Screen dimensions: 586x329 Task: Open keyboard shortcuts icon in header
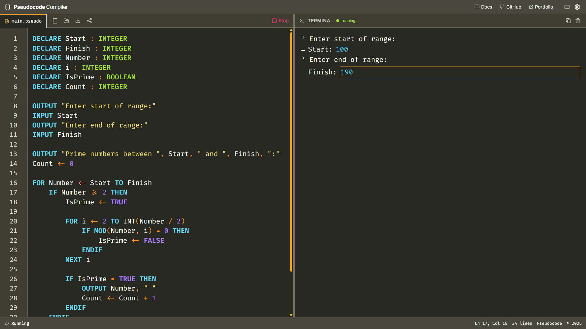[567, 7]
